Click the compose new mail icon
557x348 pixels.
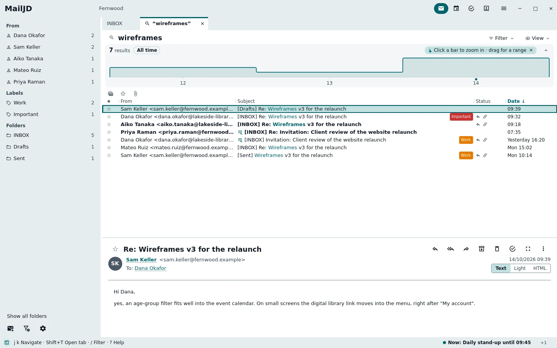10,329
